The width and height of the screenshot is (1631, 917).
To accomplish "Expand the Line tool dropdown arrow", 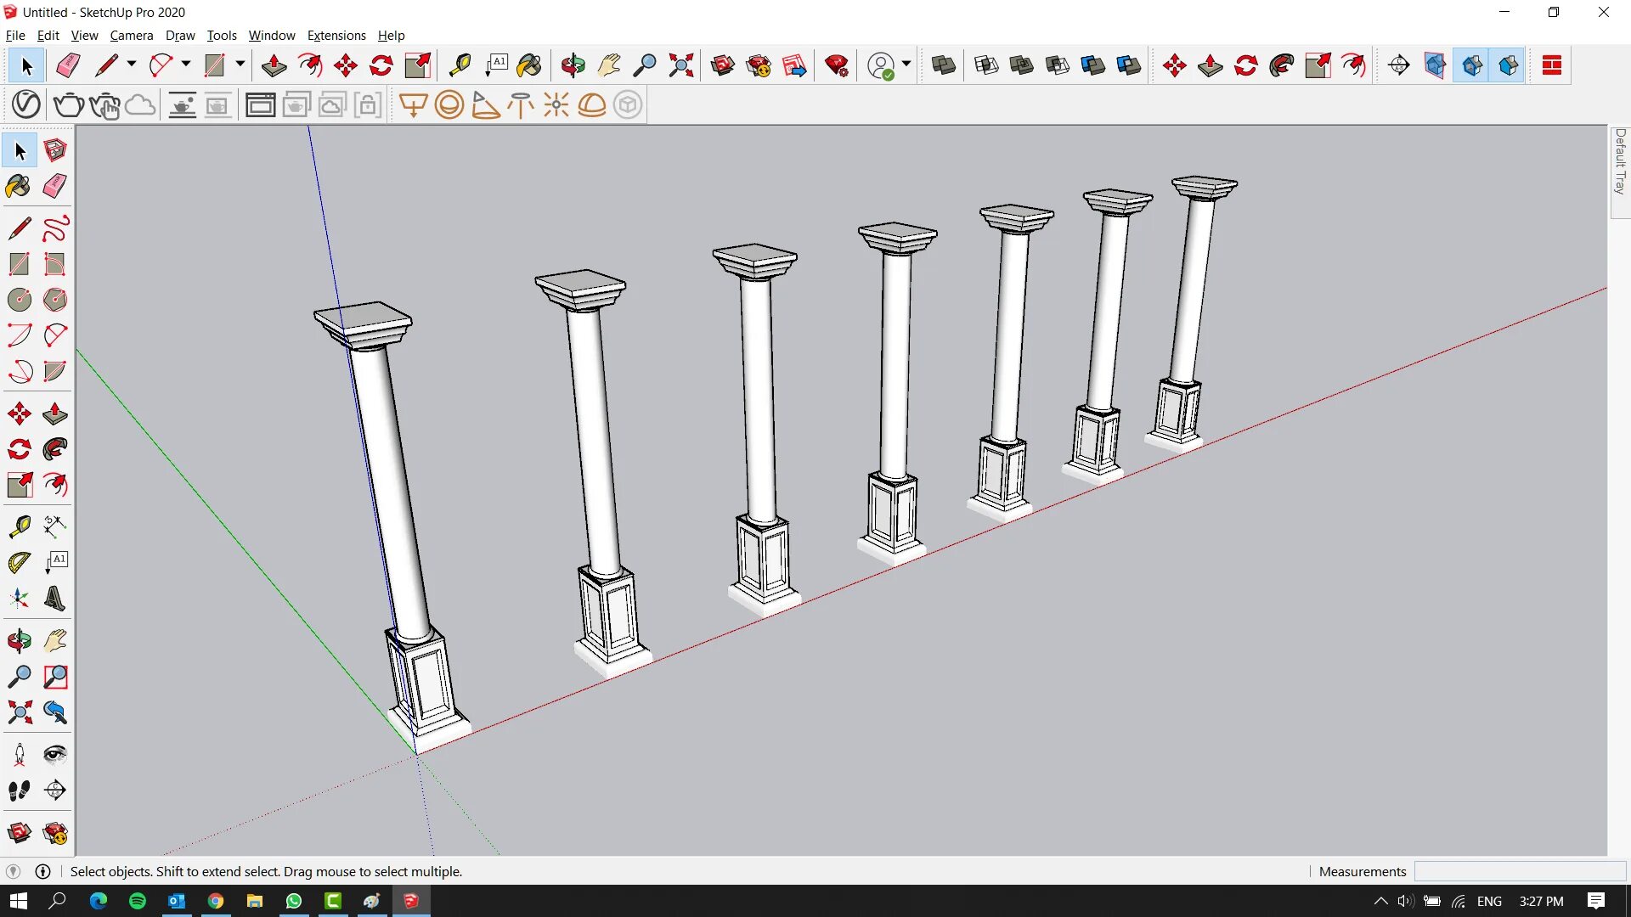I will pos(131,65).
